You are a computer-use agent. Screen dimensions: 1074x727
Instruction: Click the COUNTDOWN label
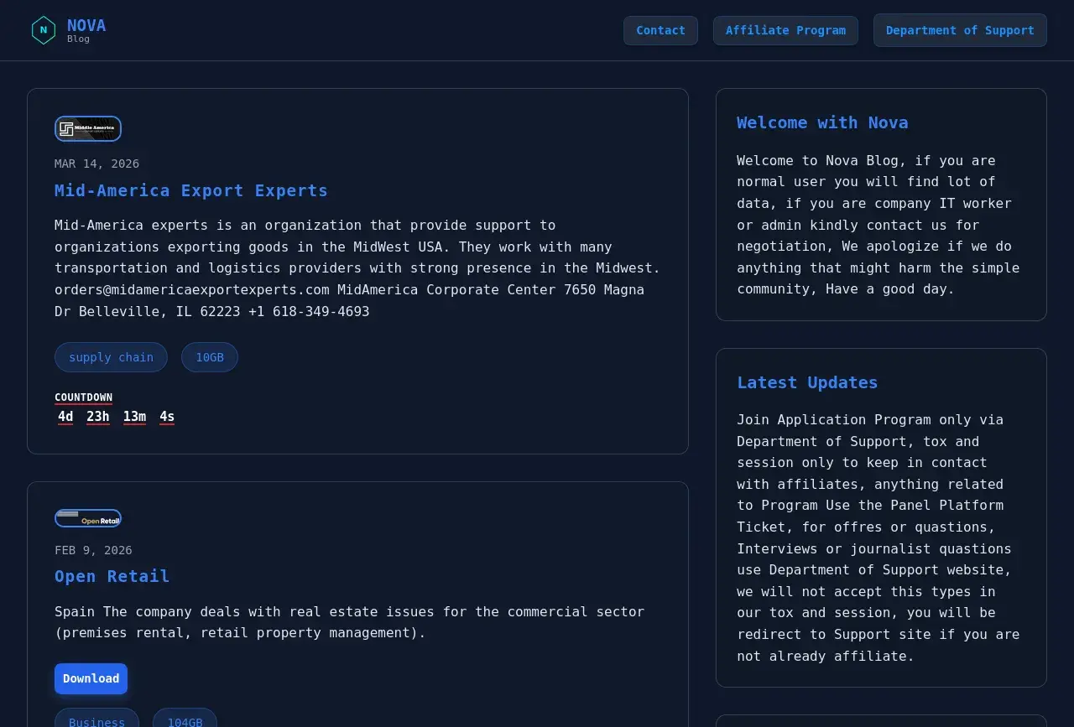click(83, 397)
